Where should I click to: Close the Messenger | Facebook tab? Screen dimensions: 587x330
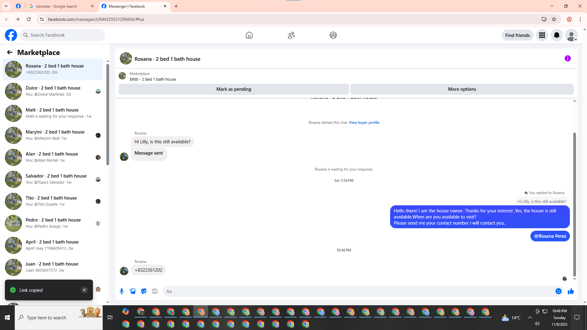point(165,6)
